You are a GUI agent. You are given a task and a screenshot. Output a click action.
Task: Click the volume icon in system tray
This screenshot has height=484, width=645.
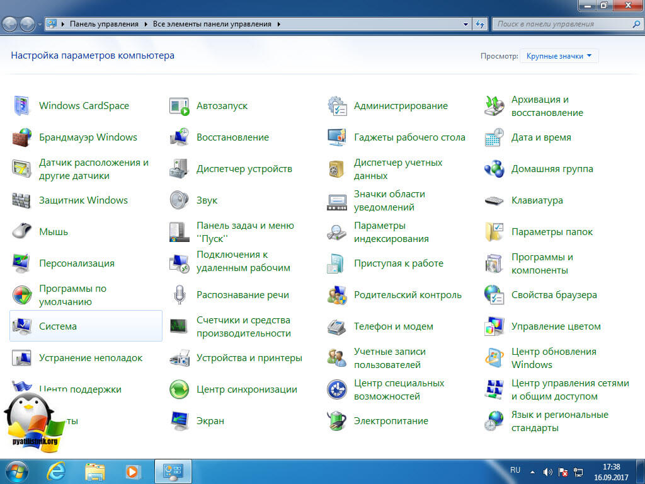[547, 471]
